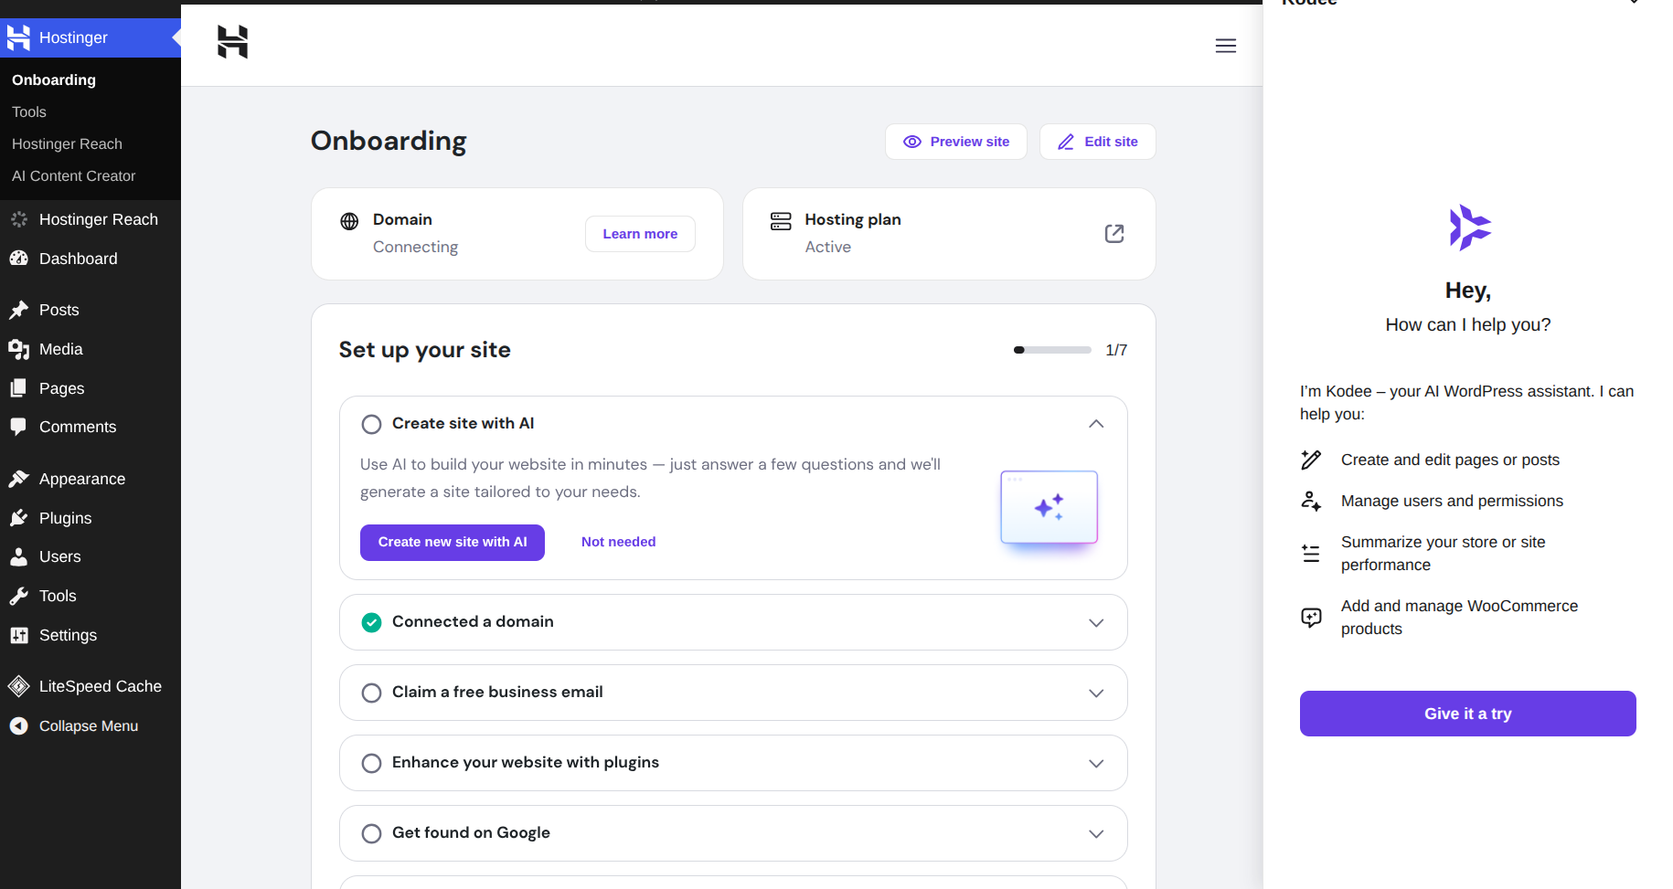Viewport: 1673px width, 889px height.
Task: Mark Get found on Google circle
Action: (371, 833)
